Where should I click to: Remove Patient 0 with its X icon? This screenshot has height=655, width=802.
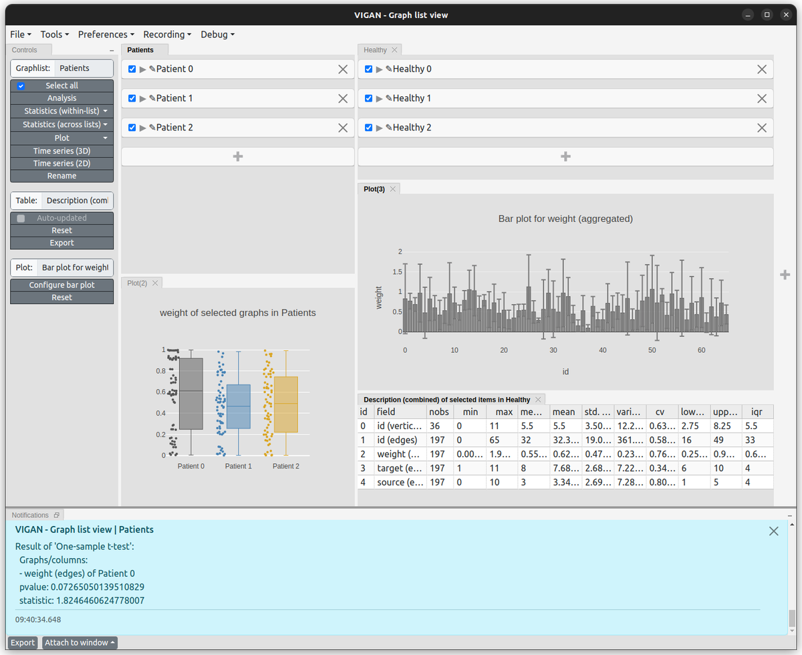click(x=343, y=69)
